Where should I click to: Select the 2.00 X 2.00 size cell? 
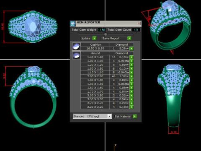tap(95, 76)
